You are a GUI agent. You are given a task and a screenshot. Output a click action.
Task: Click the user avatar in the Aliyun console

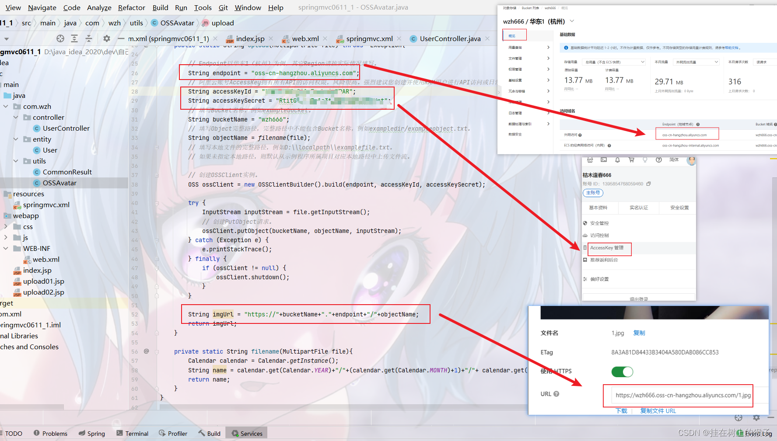tap(692, 161)
